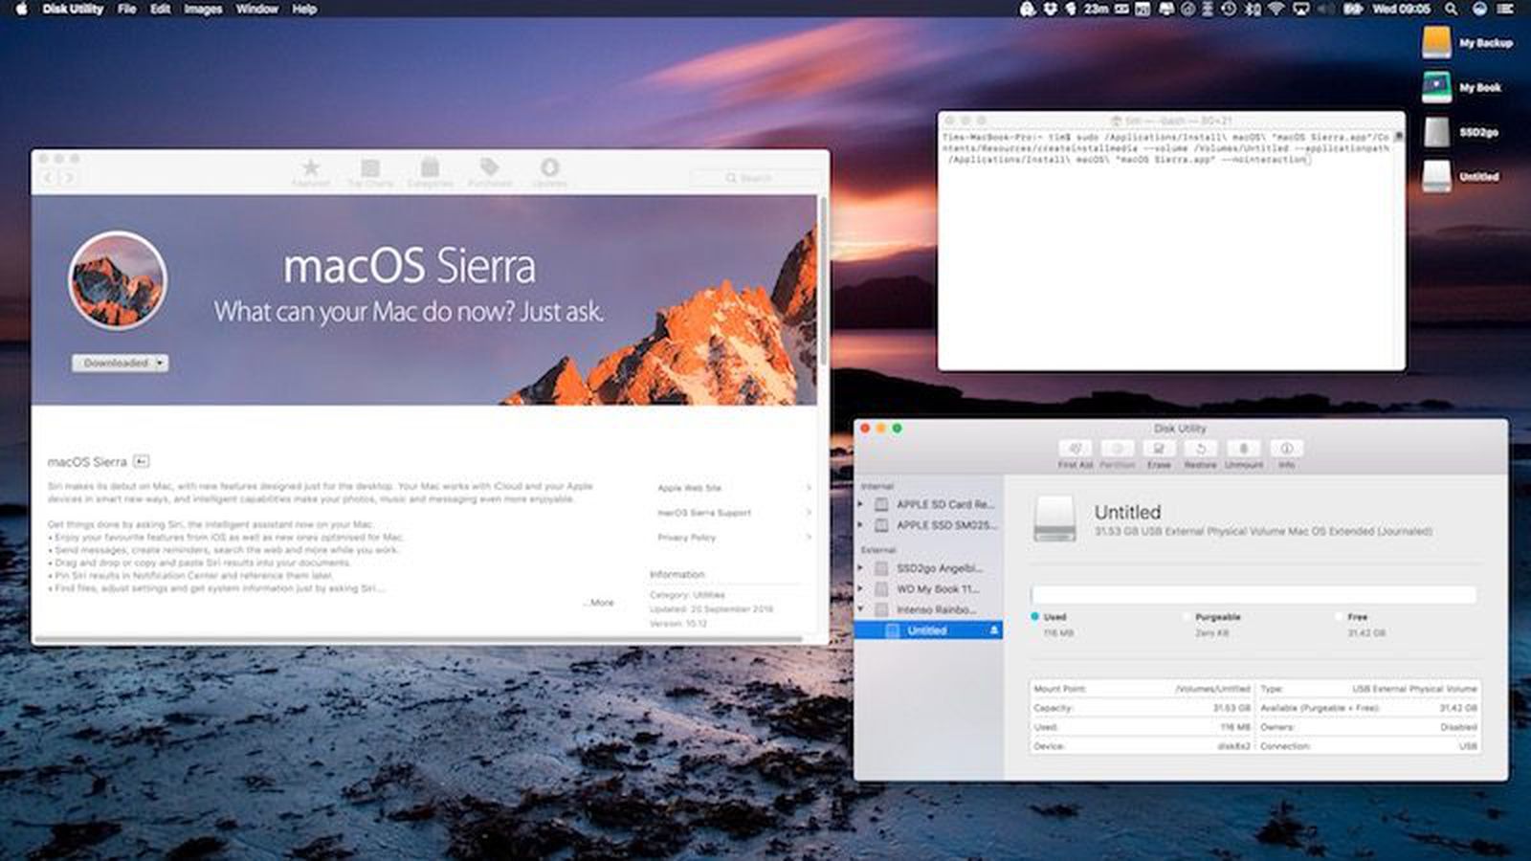Collapse the Intenso Rainbow disk entry
Screen dimensions: 1531x861
point(860,609)
